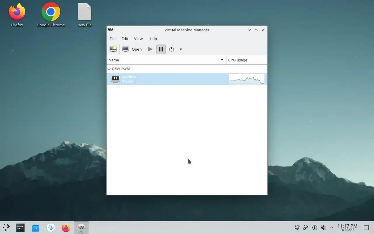Click the winvista CPU usage graph
Screen dimensions: 374x234
coord(247,79)
